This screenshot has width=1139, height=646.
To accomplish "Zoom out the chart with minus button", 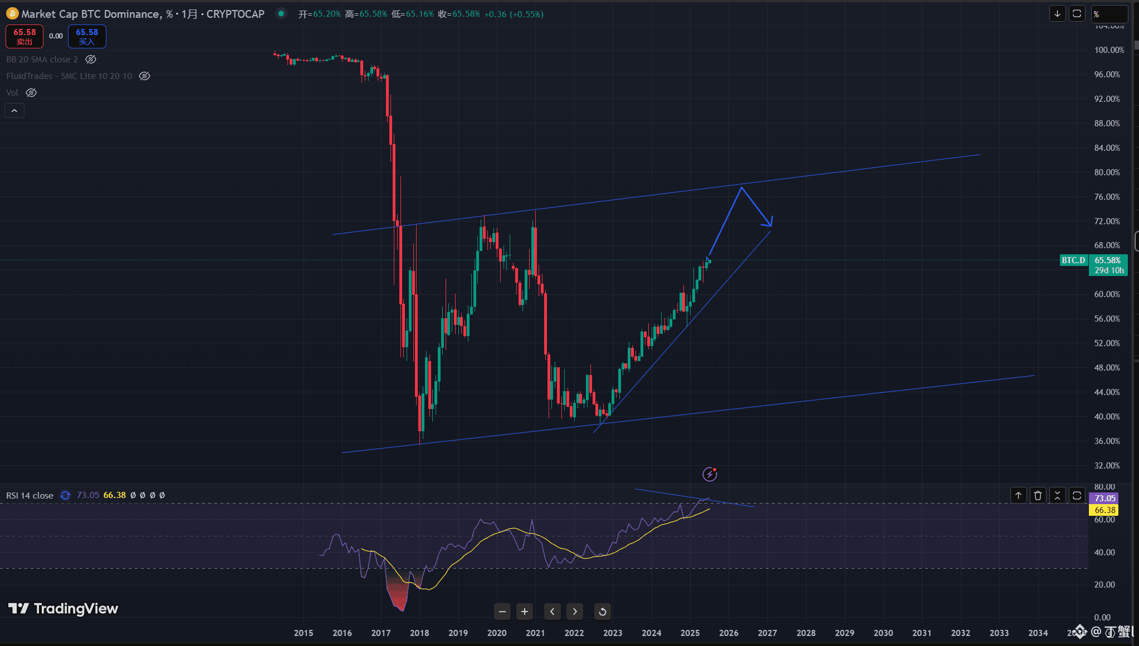I will click(502, 612).
